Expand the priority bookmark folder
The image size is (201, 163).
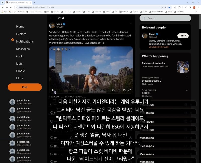[55, 12]
